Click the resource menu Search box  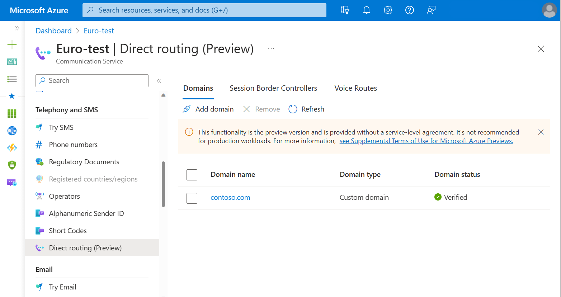[92, 81]
